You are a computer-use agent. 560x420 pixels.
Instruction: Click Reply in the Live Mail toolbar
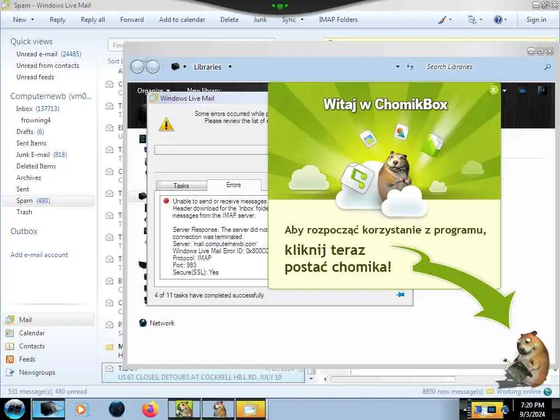point(57,20)
